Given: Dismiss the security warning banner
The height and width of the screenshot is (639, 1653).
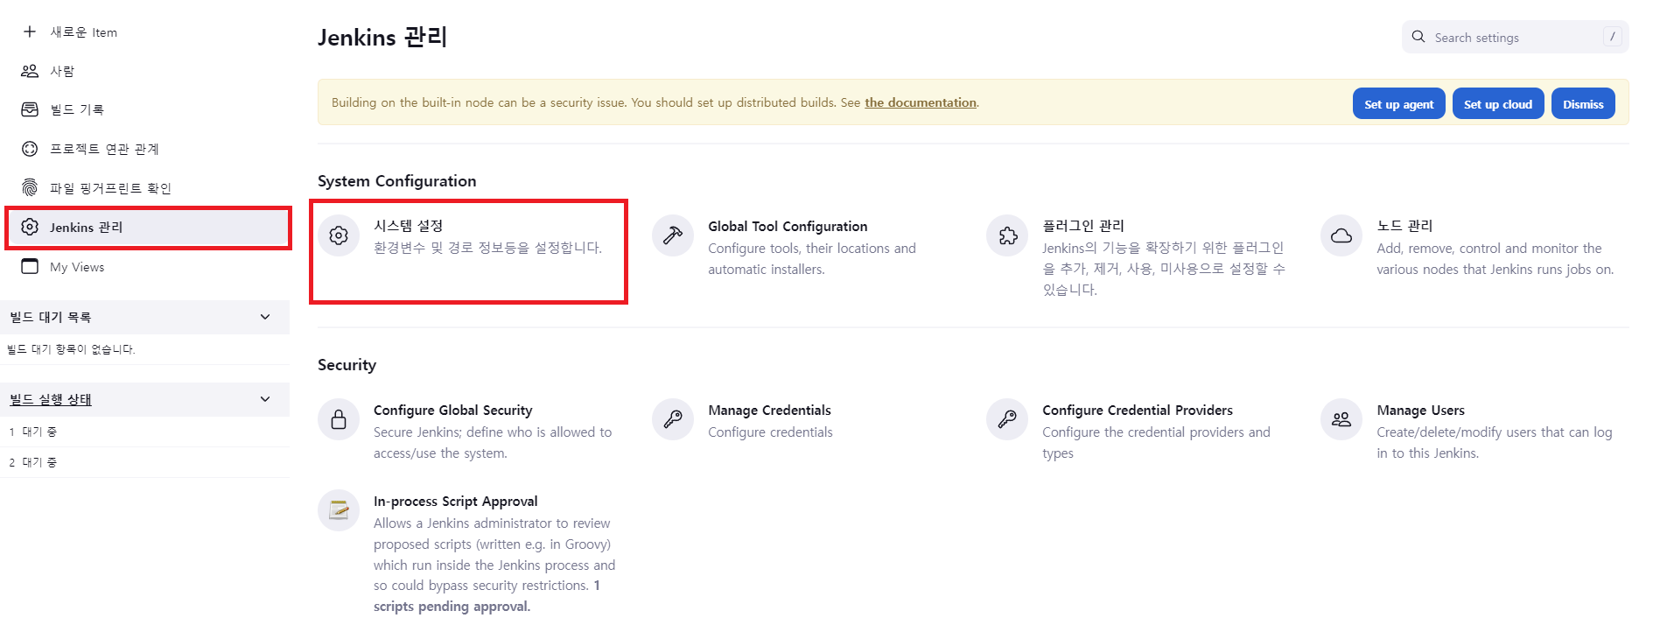Looking at the screenshot, I should click(x=1583, y=104).
